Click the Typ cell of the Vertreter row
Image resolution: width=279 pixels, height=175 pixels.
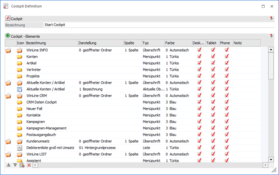[153, 70]
